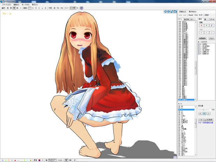The width and height of the screenshot is (216, 162).
Task: Adjust the 変化量 morph amount slider
Action: click(203, 110)
